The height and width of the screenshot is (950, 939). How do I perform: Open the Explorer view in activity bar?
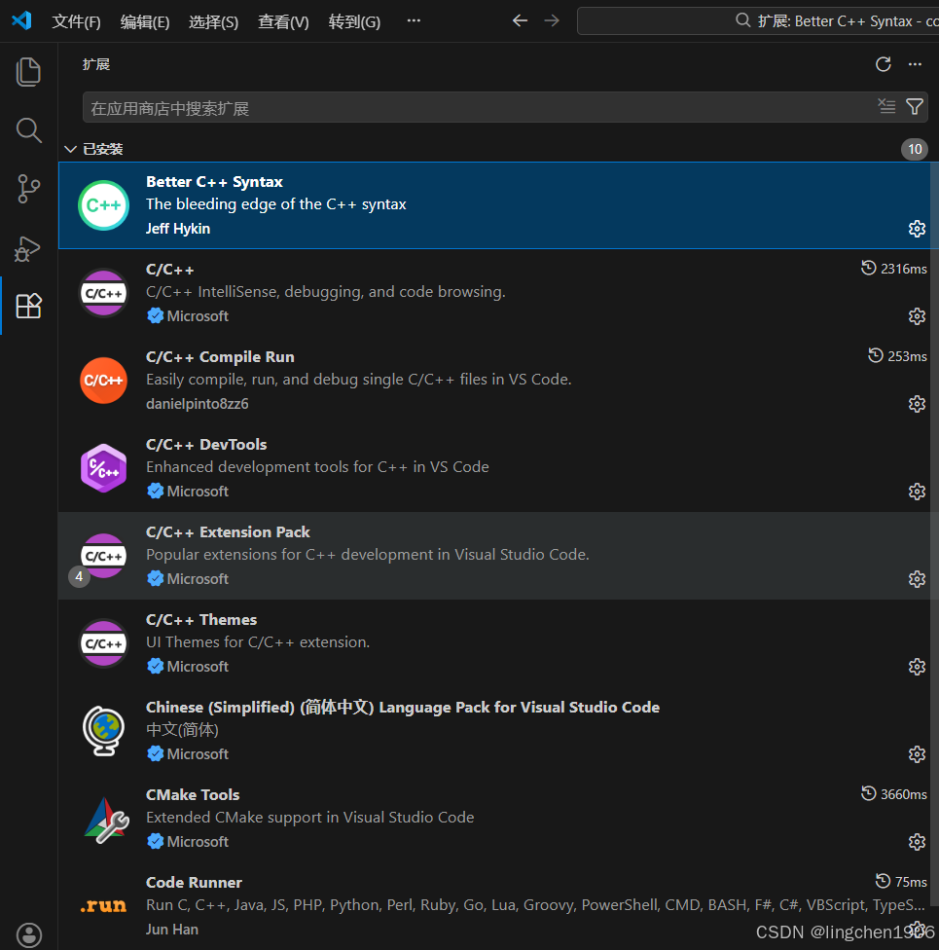28,72
